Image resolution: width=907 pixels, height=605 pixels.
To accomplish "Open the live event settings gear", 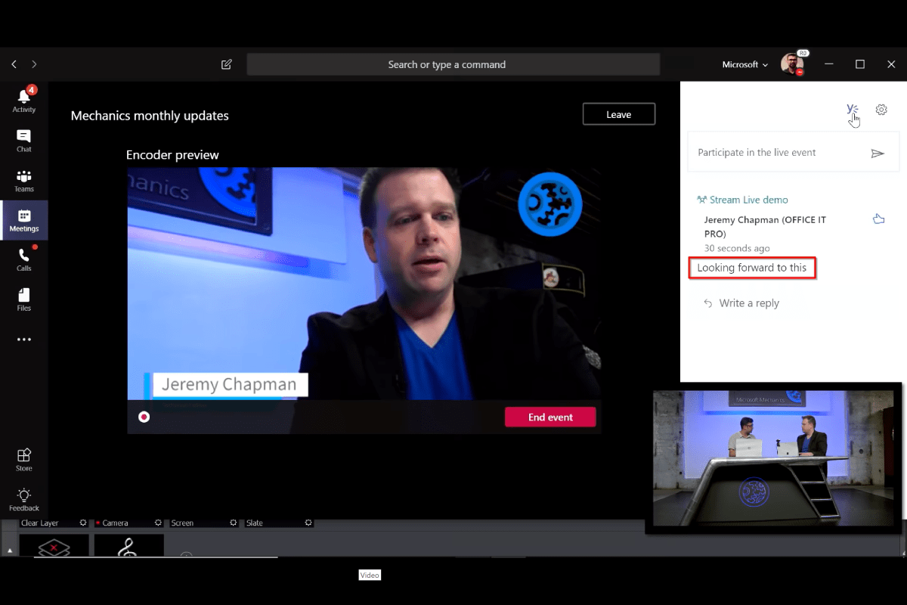I will click(881, 109).
